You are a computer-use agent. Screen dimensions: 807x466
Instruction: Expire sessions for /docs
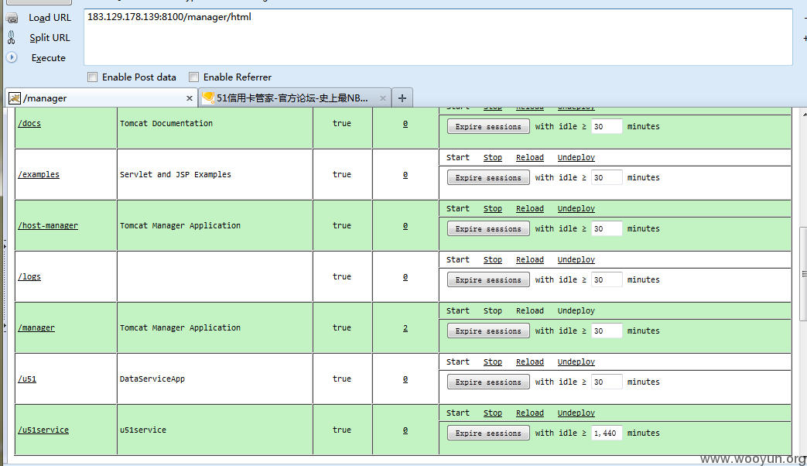(x=488, y=127)
